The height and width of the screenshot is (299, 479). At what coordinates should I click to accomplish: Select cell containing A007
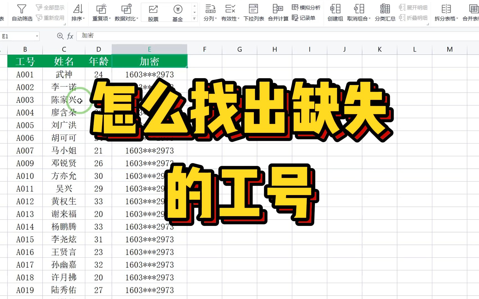pyautogui.click(x=25, y=151)
